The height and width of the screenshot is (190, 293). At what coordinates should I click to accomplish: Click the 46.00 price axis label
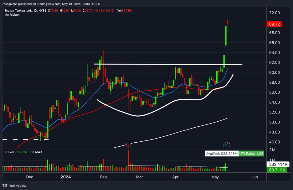coord(274,142)
